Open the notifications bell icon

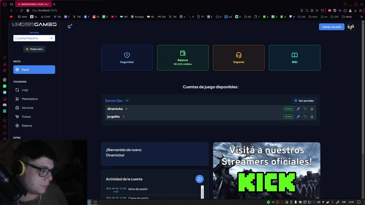(69, 26)
